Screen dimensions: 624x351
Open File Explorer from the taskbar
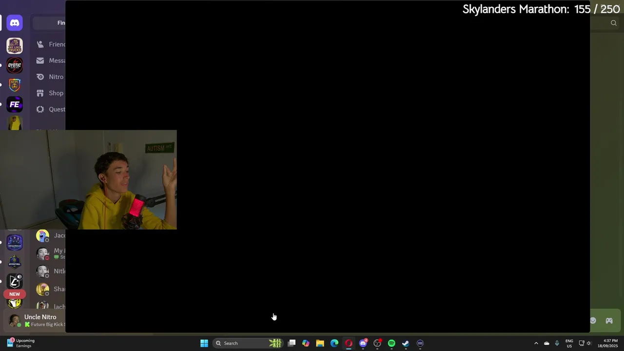pos(320,343)
